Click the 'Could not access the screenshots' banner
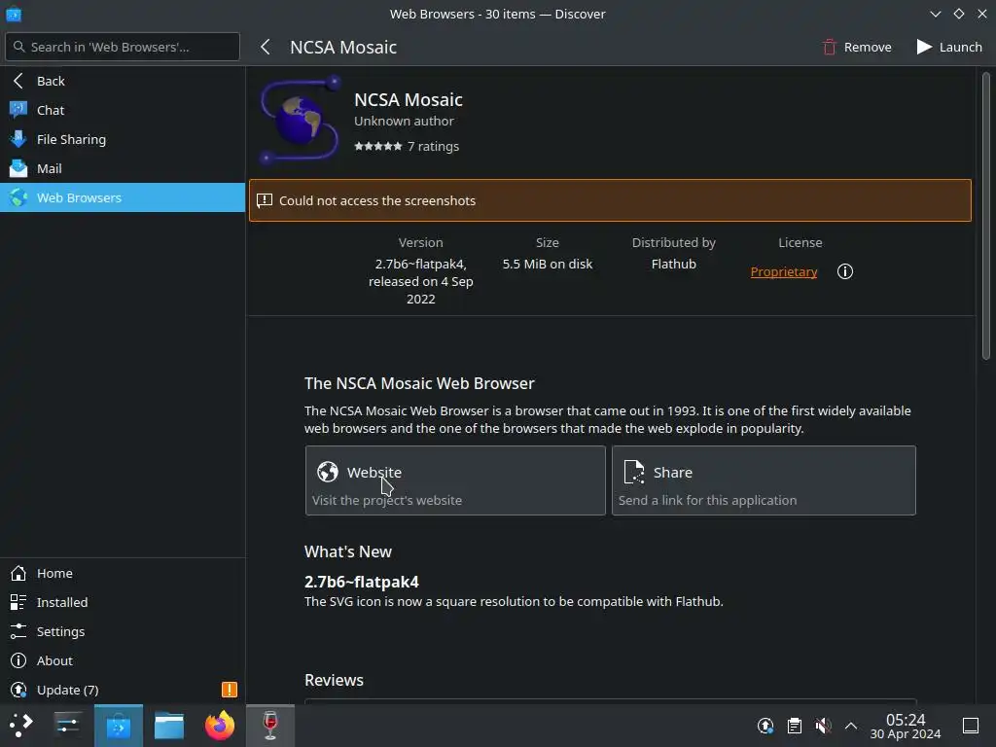Screen dimensions: 996x747 coord(610,200)
